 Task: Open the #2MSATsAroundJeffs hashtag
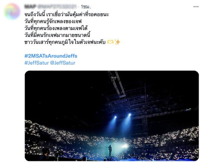[x=51, y=56]
